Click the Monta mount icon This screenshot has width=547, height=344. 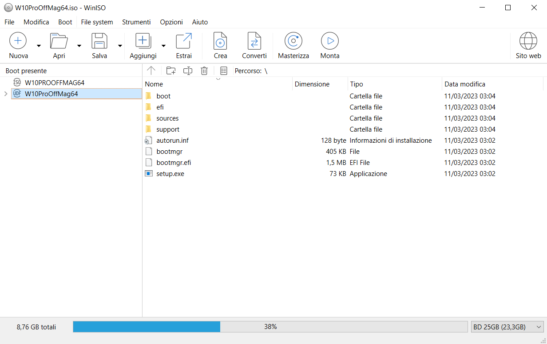point(330,41)
